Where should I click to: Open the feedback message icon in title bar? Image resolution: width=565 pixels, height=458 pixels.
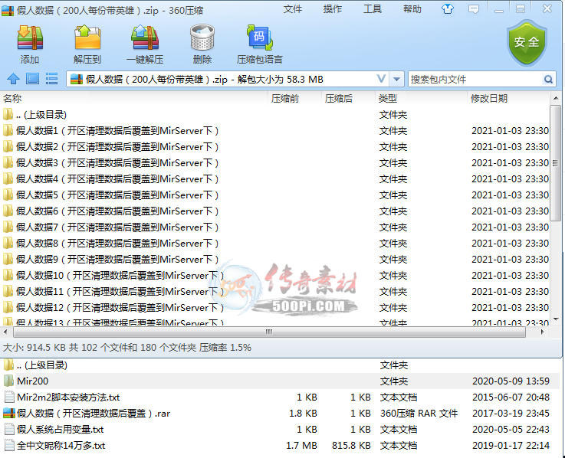[x=474, y=9]
